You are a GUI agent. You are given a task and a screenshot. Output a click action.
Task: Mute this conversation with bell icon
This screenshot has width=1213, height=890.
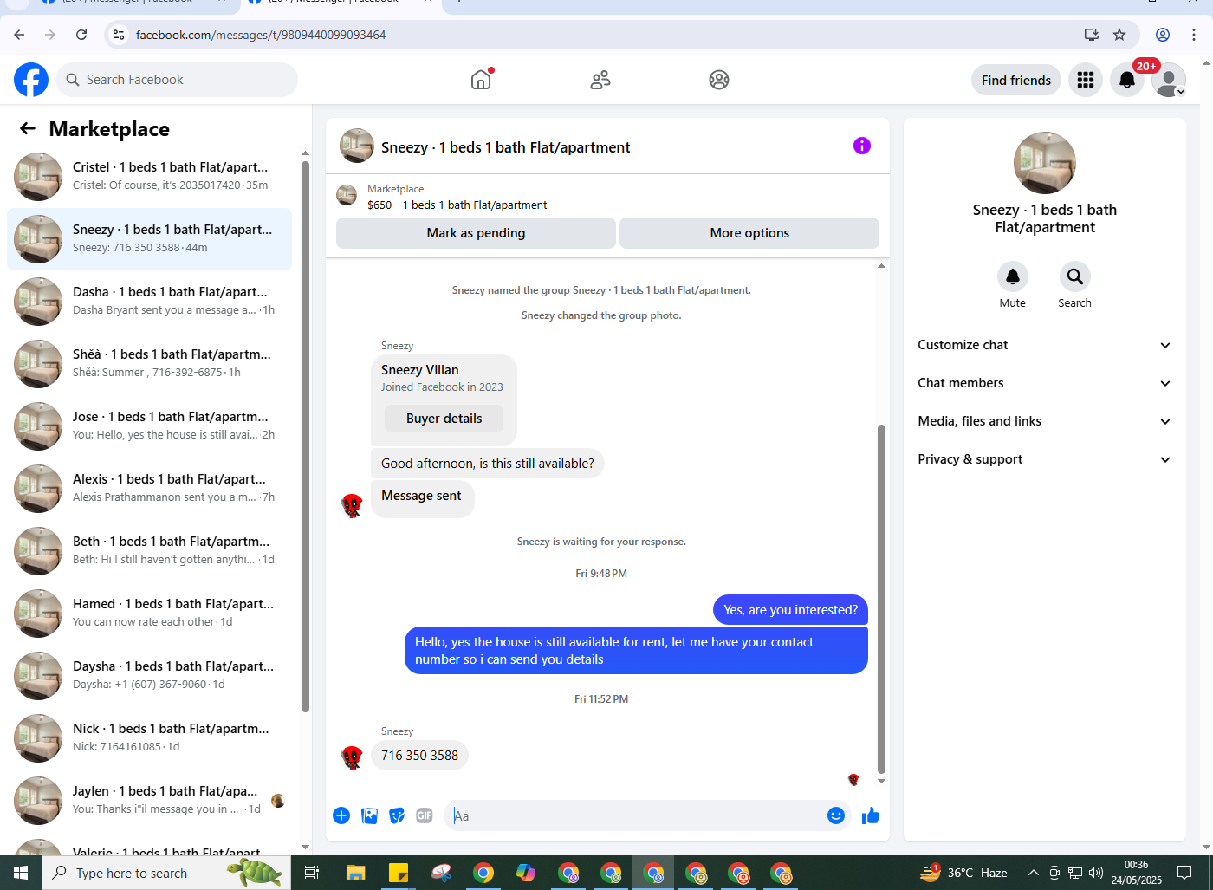pyautogui.click(x=1012, y=276)
